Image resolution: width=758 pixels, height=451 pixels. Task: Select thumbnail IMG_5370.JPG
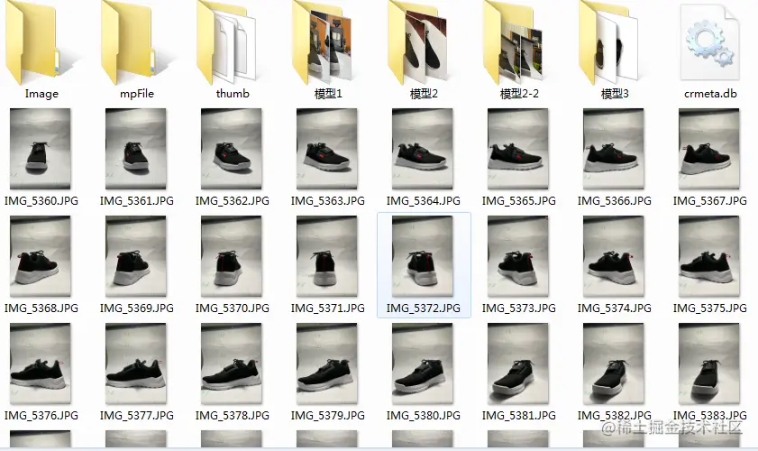232,256
